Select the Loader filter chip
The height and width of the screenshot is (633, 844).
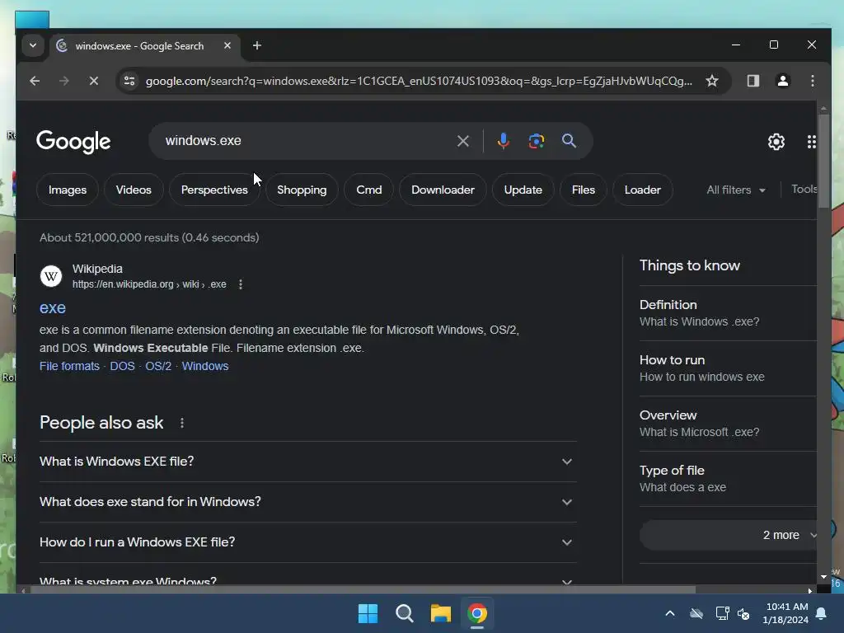[643, 190]
